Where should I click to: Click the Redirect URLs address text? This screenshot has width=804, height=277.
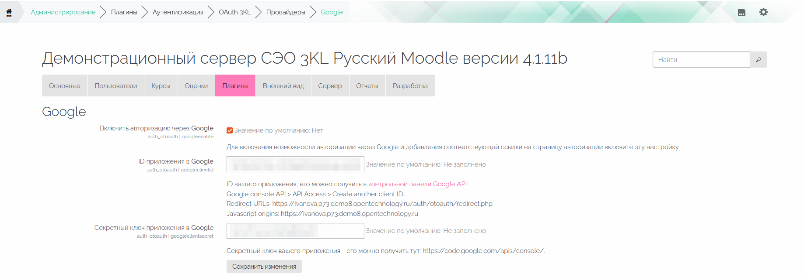click(382, 204)
